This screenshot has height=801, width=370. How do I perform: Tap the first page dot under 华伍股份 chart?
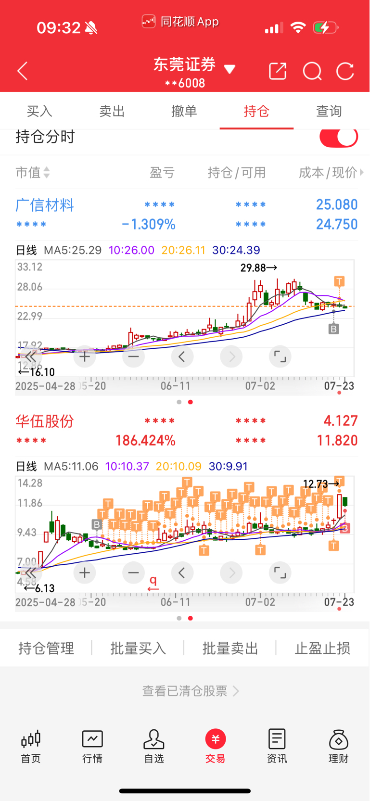[179, 618]
